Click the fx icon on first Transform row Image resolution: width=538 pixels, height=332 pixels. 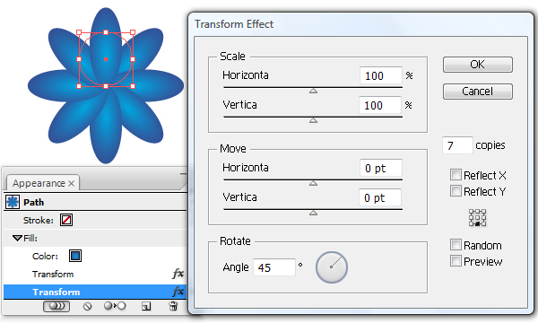[x=178, y=274]
